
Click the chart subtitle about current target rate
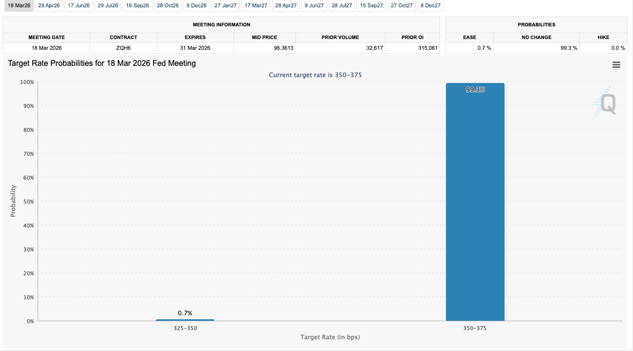316,75
